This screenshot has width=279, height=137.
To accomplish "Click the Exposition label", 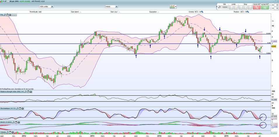I will click(x=154, y=12).
